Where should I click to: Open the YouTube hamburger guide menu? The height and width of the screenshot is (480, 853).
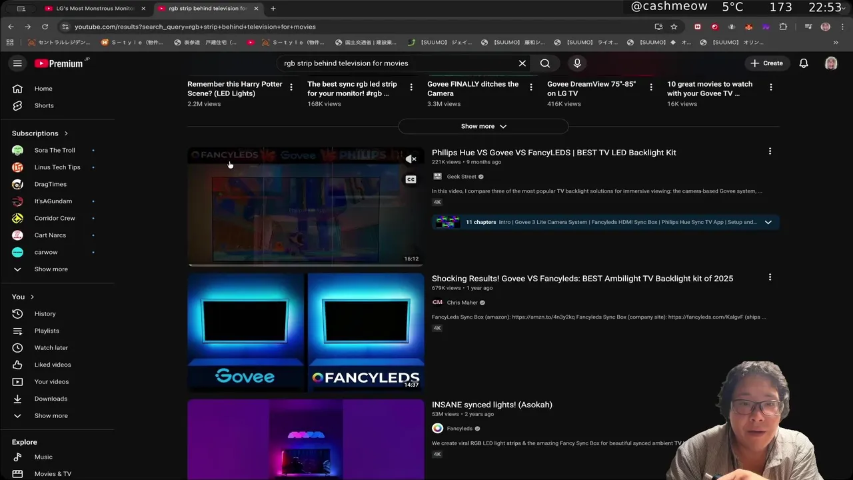[17, 63]
